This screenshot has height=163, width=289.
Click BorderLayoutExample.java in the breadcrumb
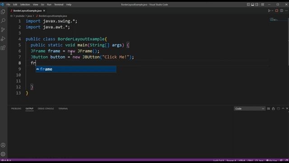[53, 16]
